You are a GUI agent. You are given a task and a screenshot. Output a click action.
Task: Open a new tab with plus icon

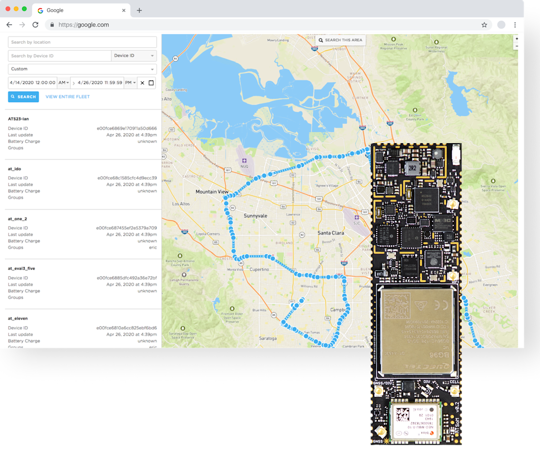coord(139,10)
